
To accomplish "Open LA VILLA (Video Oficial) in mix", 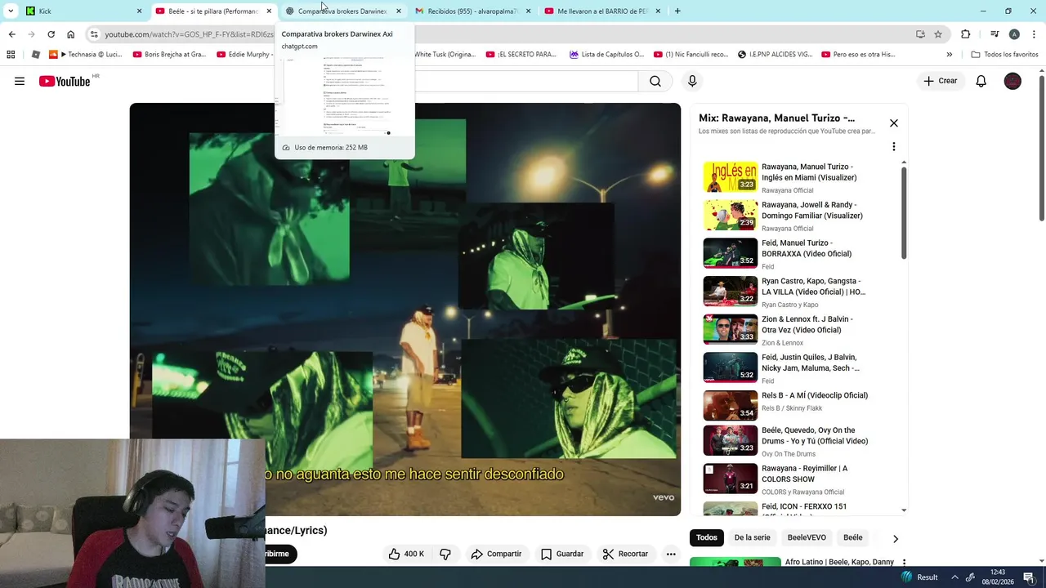I will click(784, 292).
